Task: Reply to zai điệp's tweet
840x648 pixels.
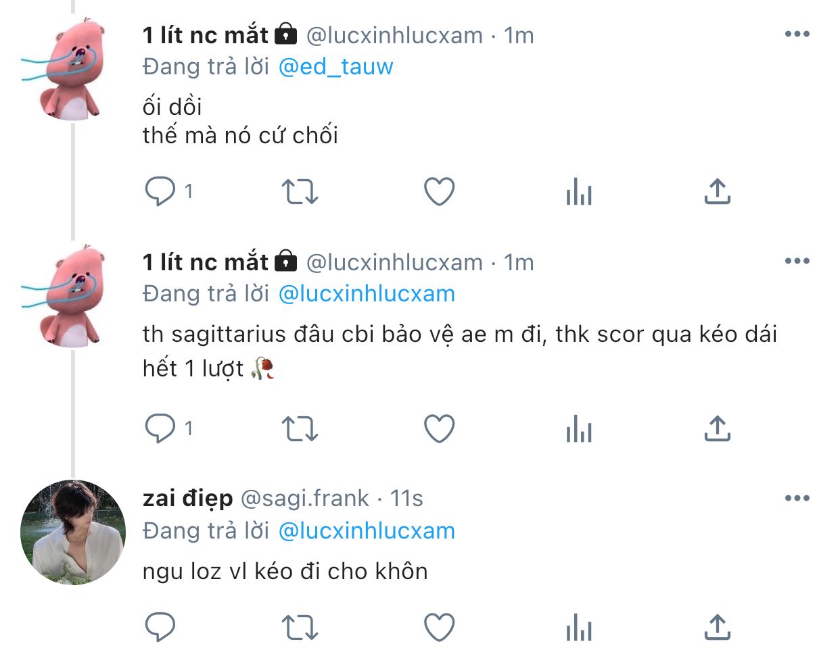Action: 160,627
